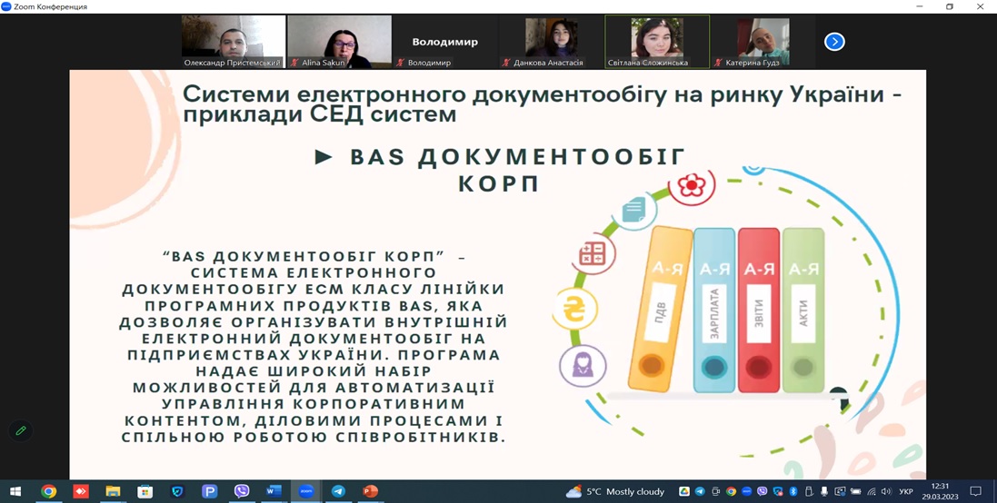Click muted microphone icon beside Данкова Анастасія

coord(506,63)
